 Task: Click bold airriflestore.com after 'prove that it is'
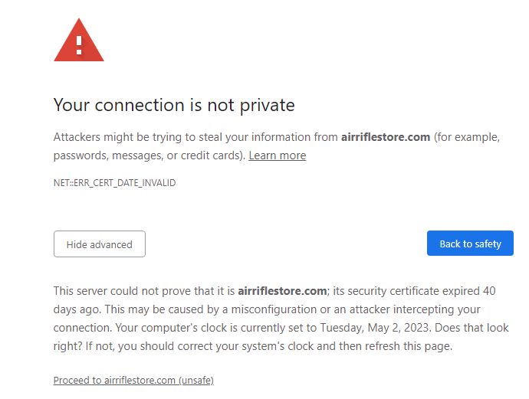(x=282, y=291)
